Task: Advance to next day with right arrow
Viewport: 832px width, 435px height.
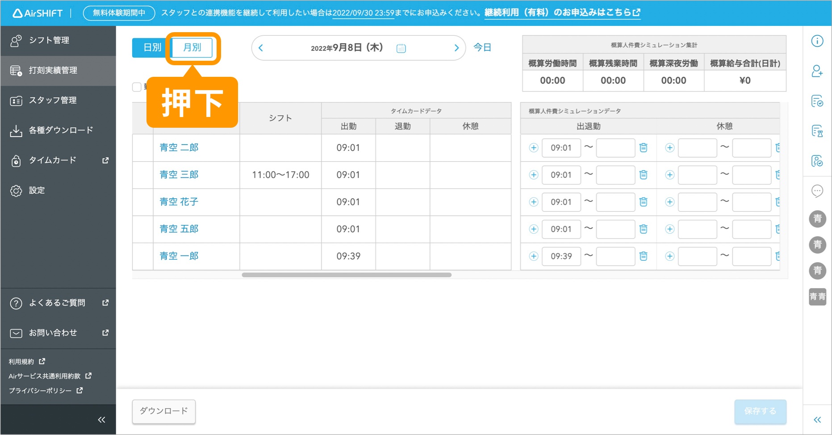Action: click(x=456, y=48)
